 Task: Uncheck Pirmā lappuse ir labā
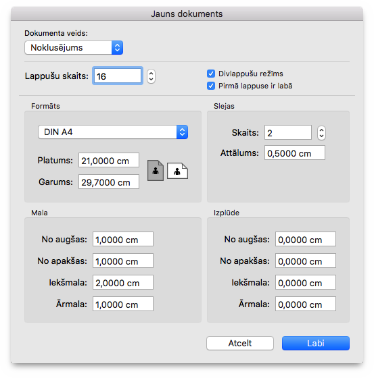pos(211,86)
